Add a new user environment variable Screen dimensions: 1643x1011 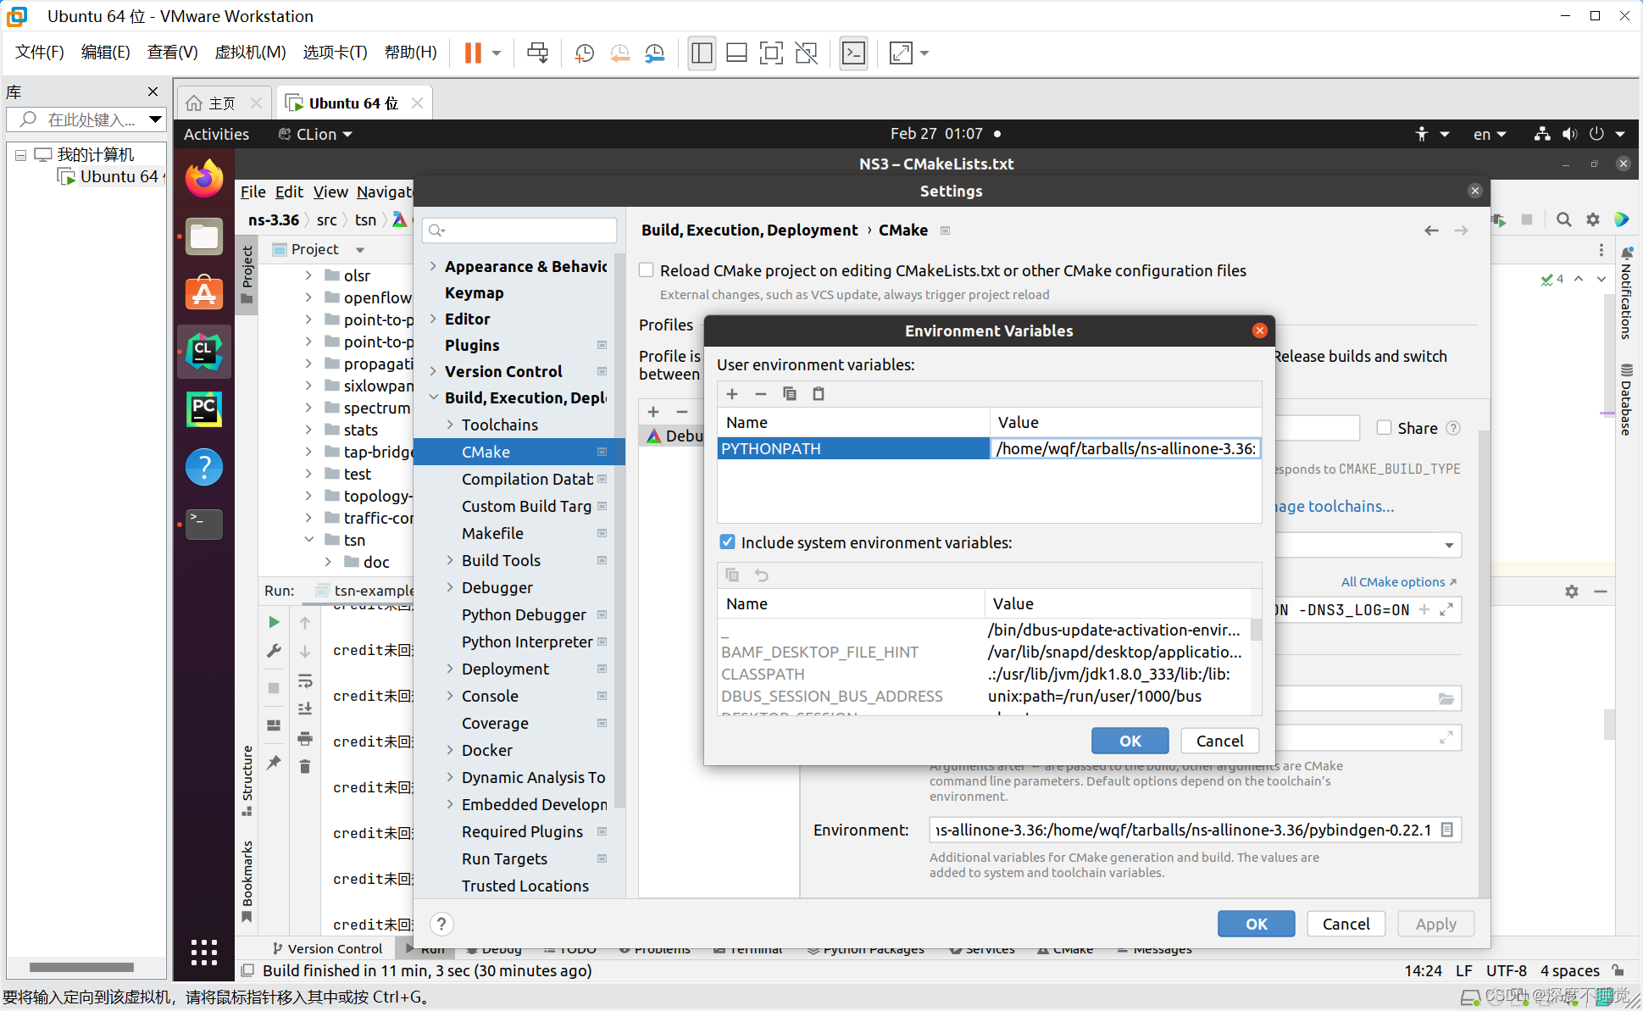coord(731,393)
